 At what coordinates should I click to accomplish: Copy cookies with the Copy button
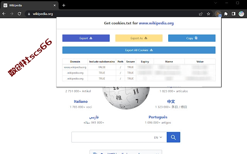click(192, 38)
